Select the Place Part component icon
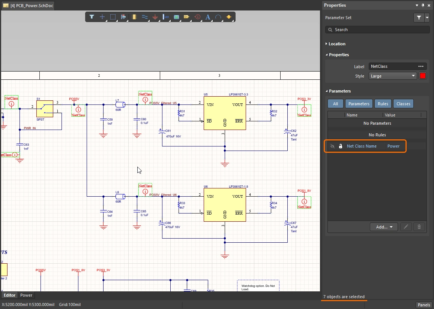The width and height of the screenshot is (434, 309). (x=134, y=17)
